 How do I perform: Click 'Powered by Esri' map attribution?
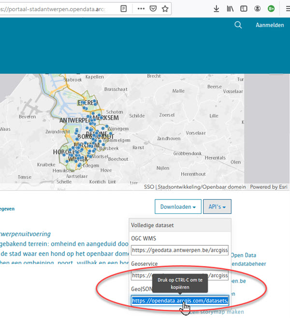point(269,187)
